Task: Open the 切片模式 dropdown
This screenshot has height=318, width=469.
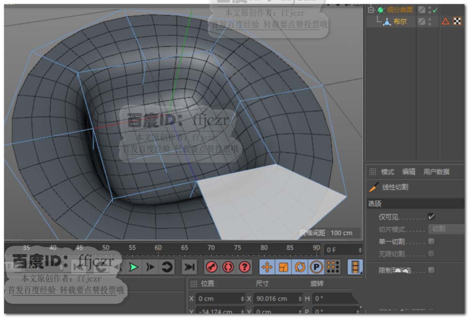Action: tap(446, 229)
